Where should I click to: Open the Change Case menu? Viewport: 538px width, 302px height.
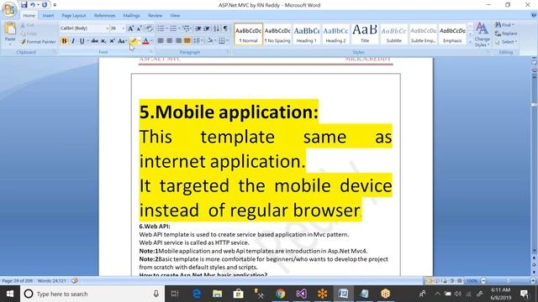121,41
